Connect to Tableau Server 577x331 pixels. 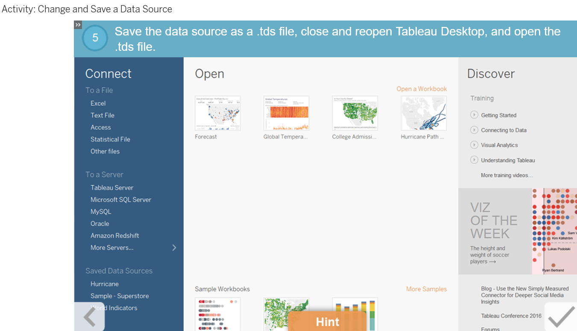click(x=112, y=187)
